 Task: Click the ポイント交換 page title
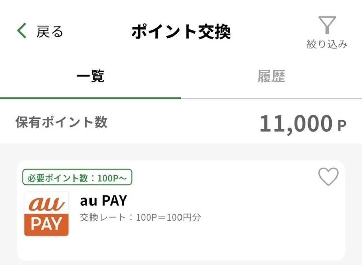181,32
